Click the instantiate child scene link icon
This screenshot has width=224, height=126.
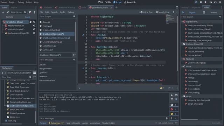point(8,12)
